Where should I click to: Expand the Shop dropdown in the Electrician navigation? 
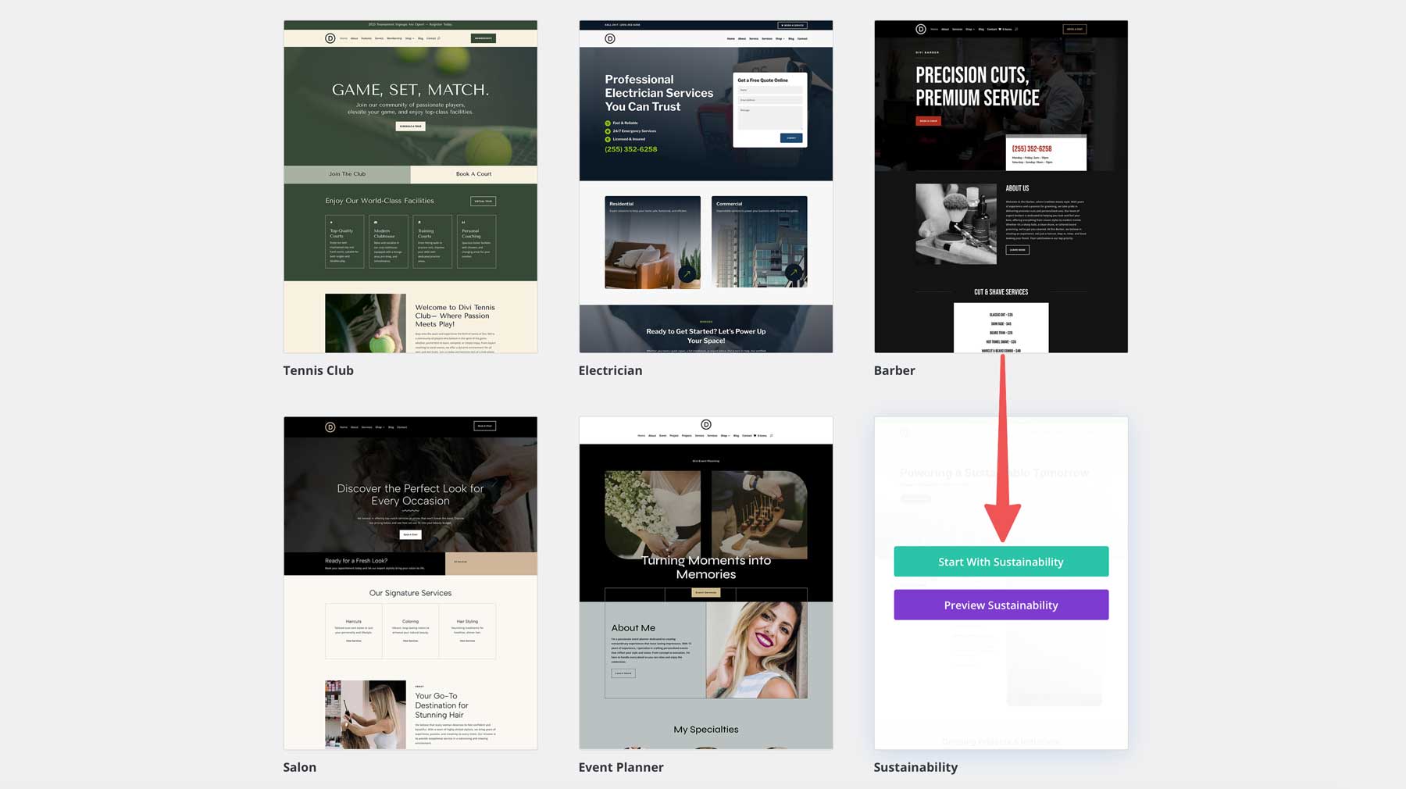coord(779,38)
